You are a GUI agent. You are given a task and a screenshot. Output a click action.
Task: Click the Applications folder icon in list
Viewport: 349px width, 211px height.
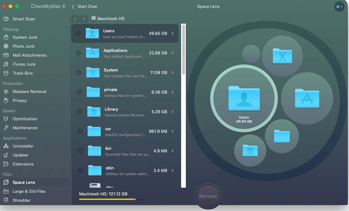pos(93,53)
